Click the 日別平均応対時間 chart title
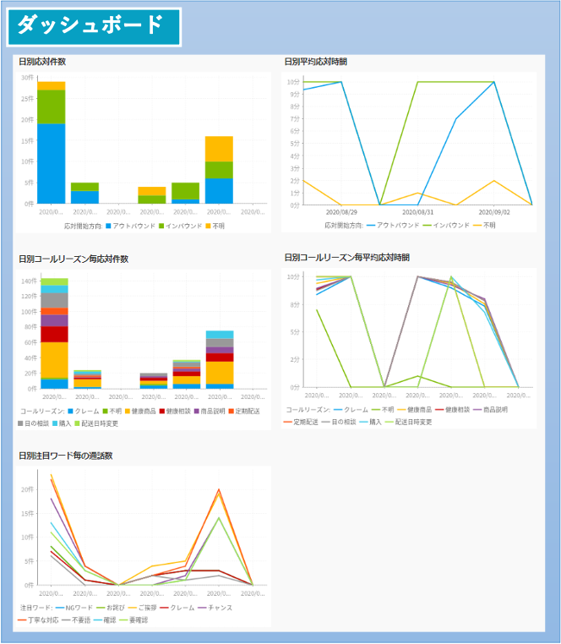 (x=315, y=62)
